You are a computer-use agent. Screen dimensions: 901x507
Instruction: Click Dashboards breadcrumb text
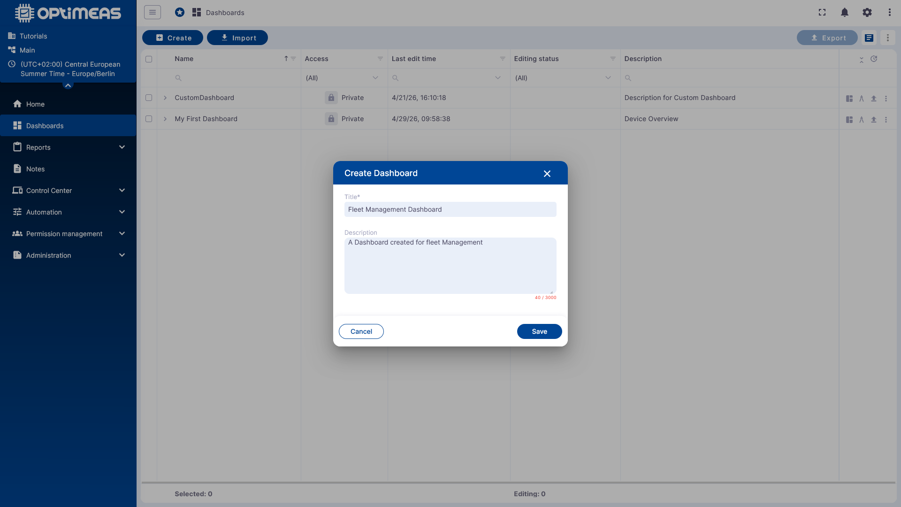pos(225,13)
